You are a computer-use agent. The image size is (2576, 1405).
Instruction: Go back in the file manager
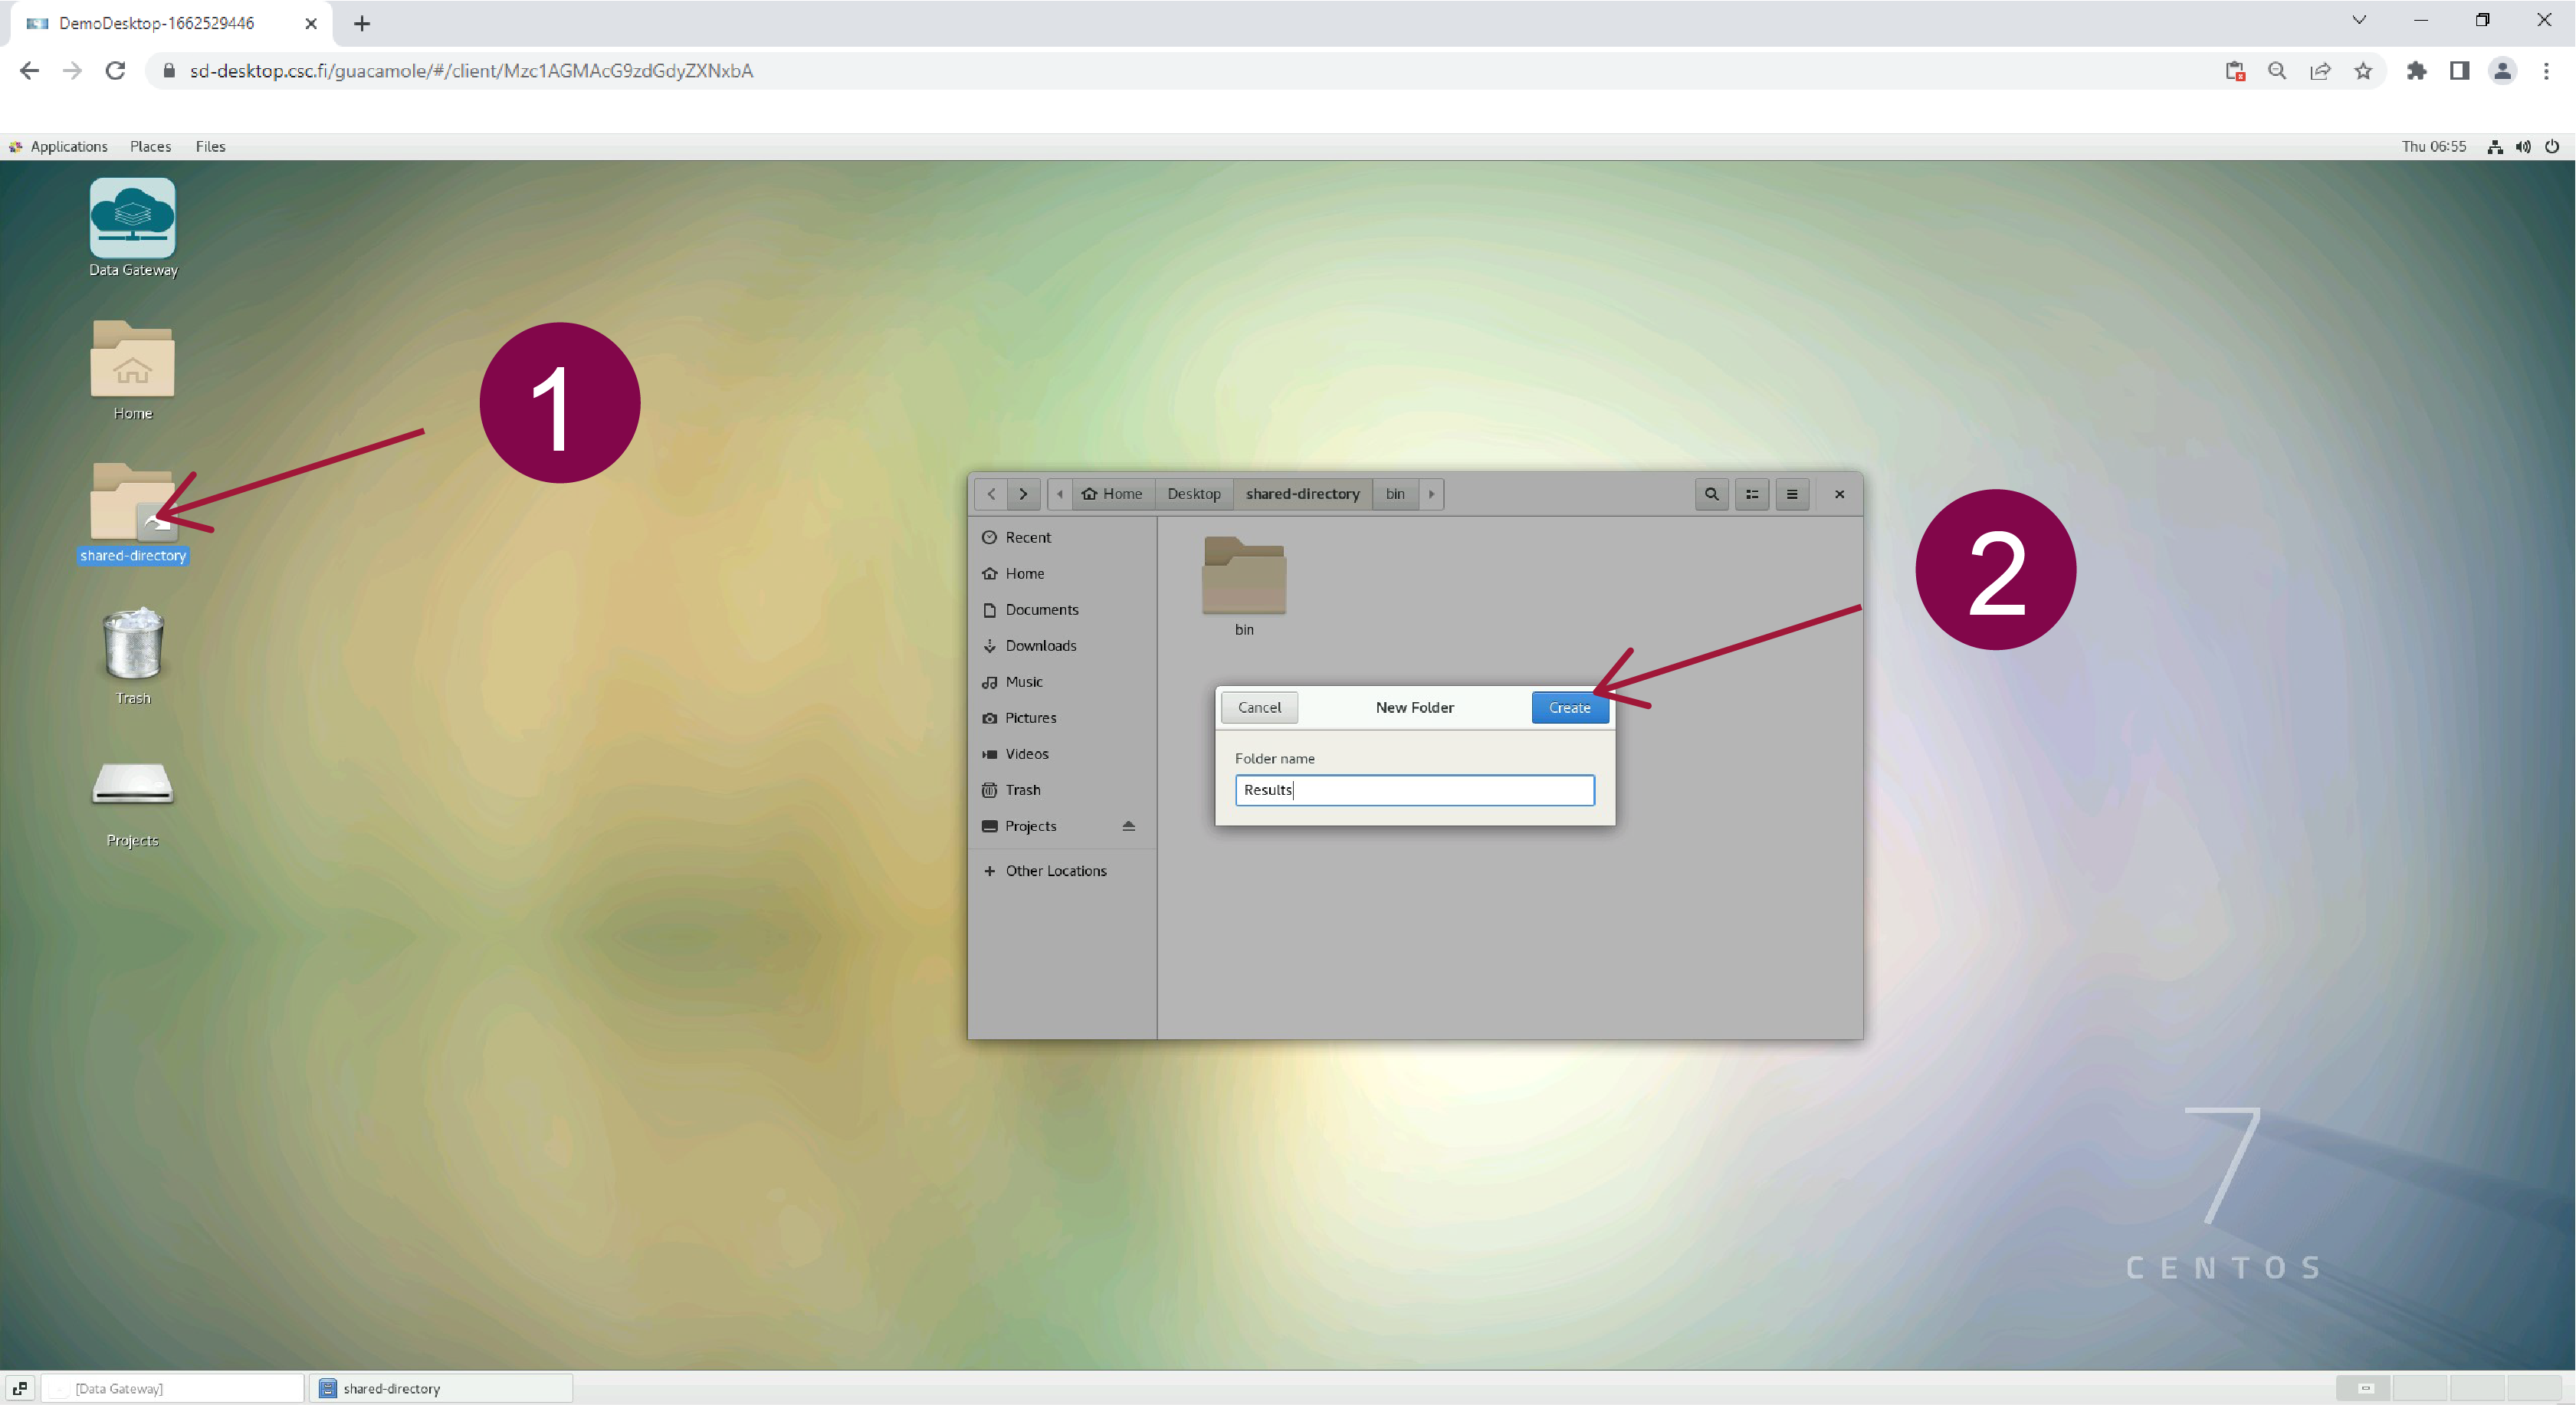pos(991,494)
